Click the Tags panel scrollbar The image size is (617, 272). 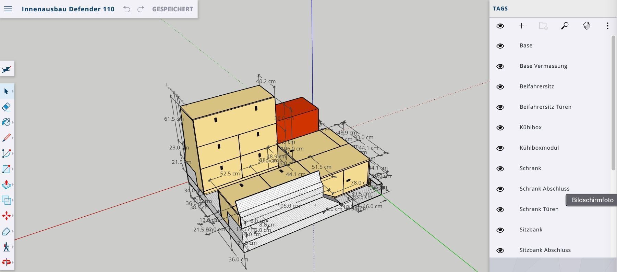click(x=613, y=103)
